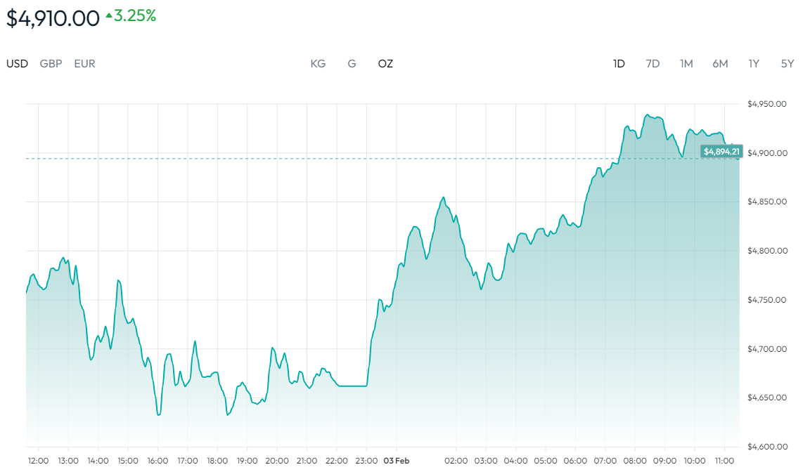View the 1Y price history

click(754, 64)
